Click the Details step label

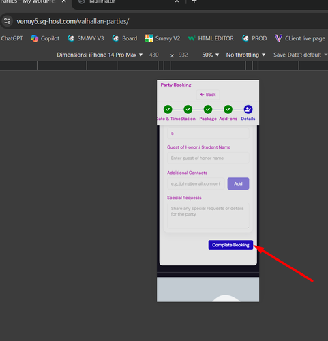248,119
